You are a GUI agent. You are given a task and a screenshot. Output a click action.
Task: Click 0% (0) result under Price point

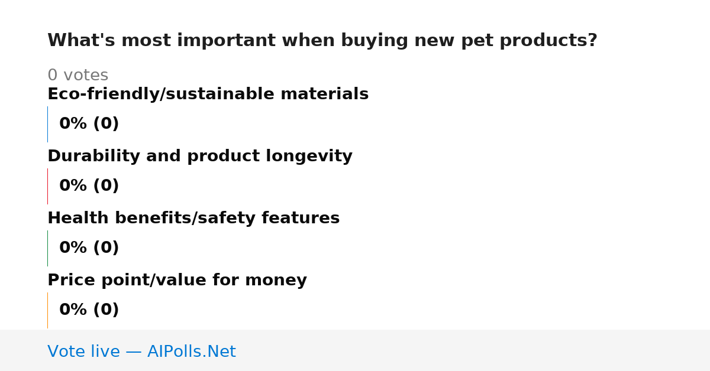coord(89,310)
